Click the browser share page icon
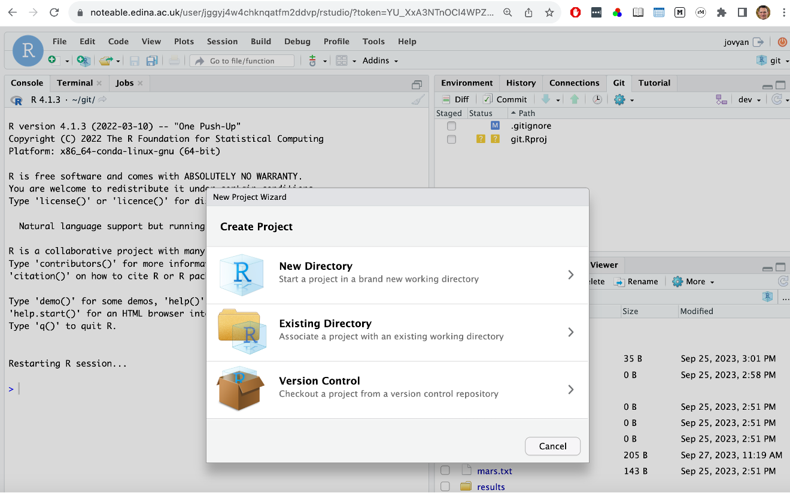The image size is (790, 493). point(528,13)
